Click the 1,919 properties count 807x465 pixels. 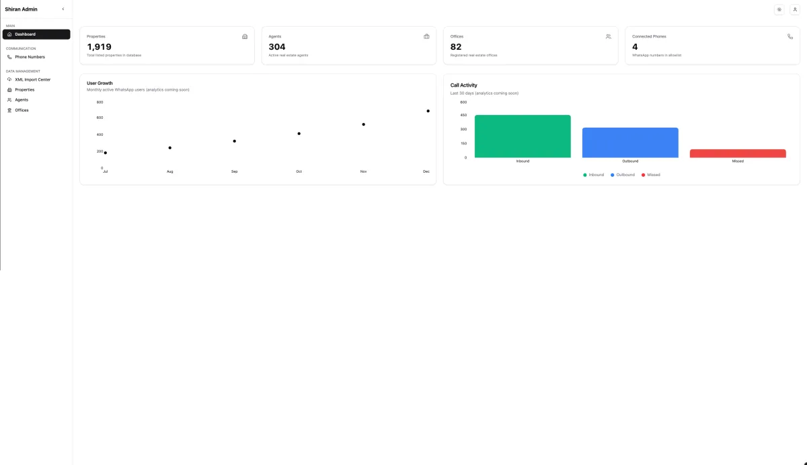(99, 47)
